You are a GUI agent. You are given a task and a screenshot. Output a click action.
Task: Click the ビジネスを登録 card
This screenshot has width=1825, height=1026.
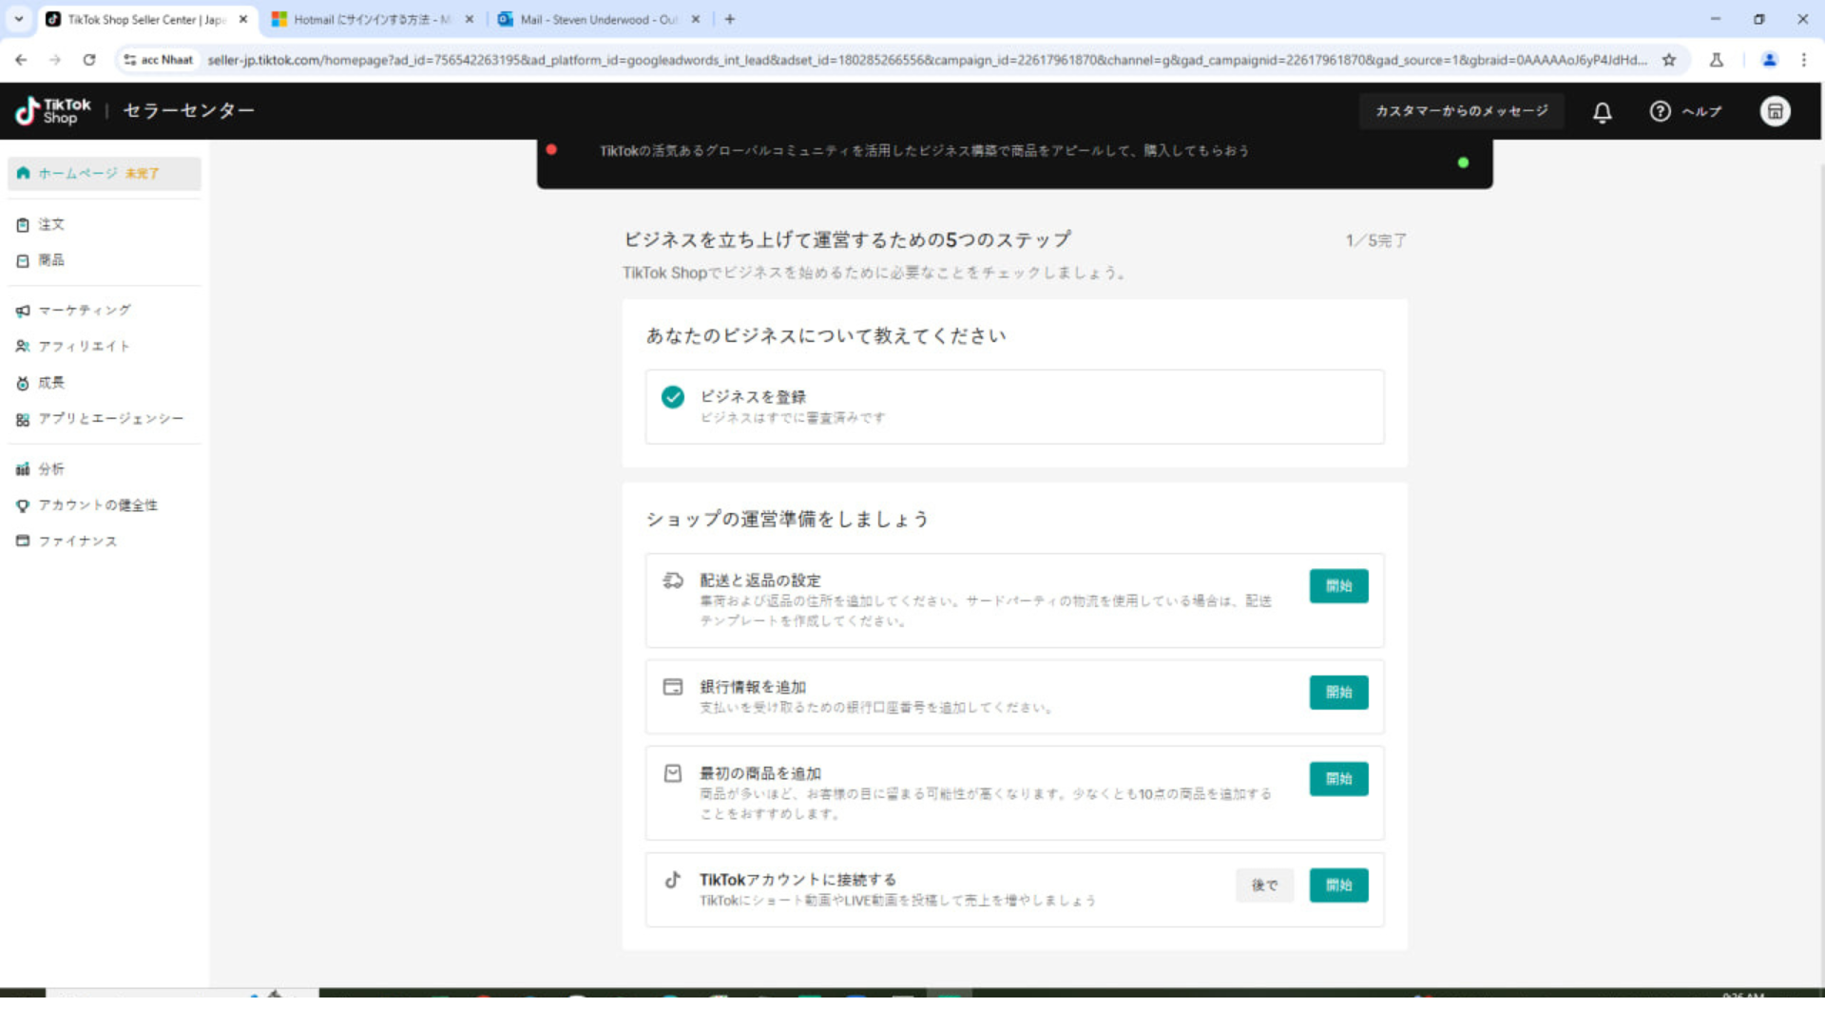[x=1014, y=407]
